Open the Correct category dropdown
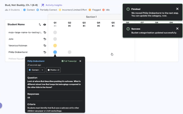The width and height of the screenshot is (183, 114). (x=36, y=70)
